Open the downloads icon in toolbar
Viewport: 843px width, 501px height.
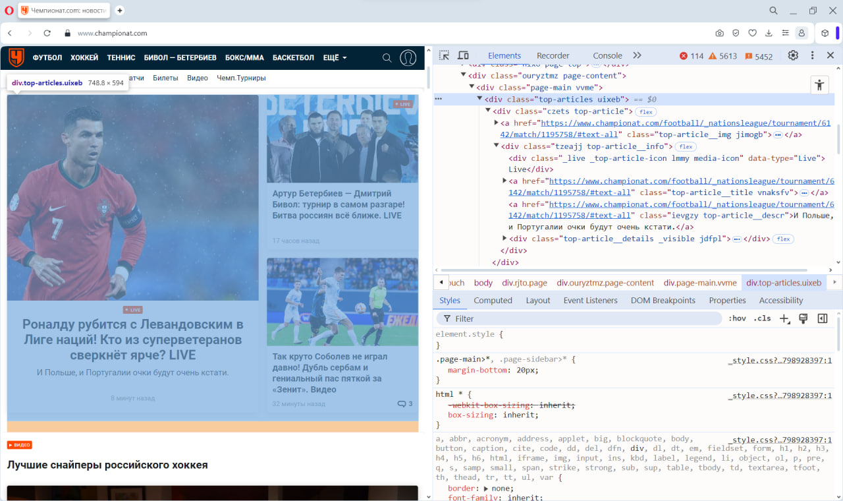(x=769, y=33)
